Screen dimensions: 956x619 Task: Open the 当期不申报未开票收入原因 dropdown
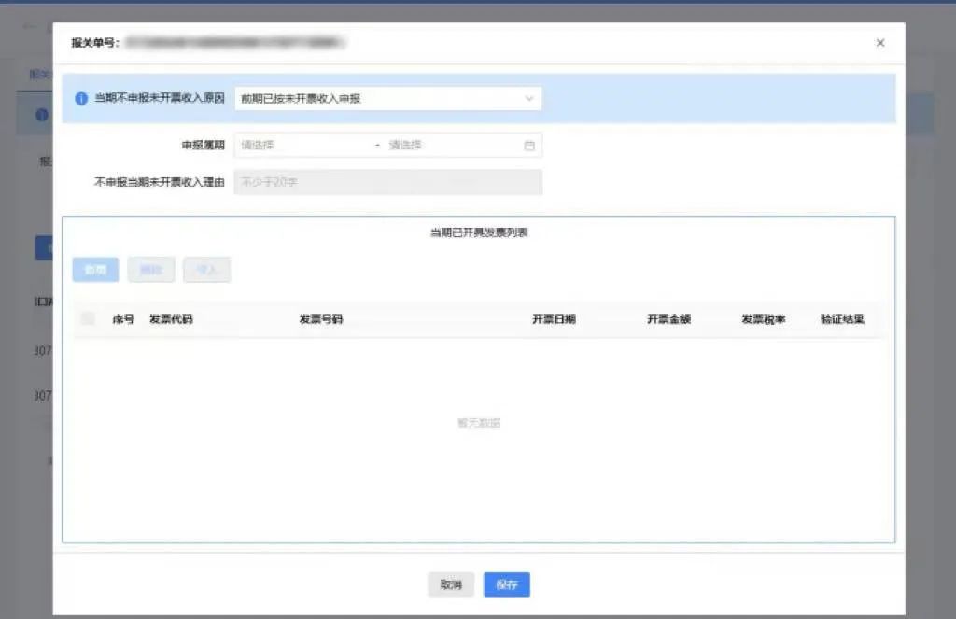click(383, 98)
